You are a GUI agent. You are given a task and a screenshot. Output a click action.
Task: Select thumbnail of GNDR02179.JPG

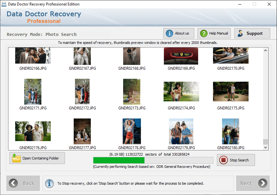pyautogui.click(x=181, y=131)
